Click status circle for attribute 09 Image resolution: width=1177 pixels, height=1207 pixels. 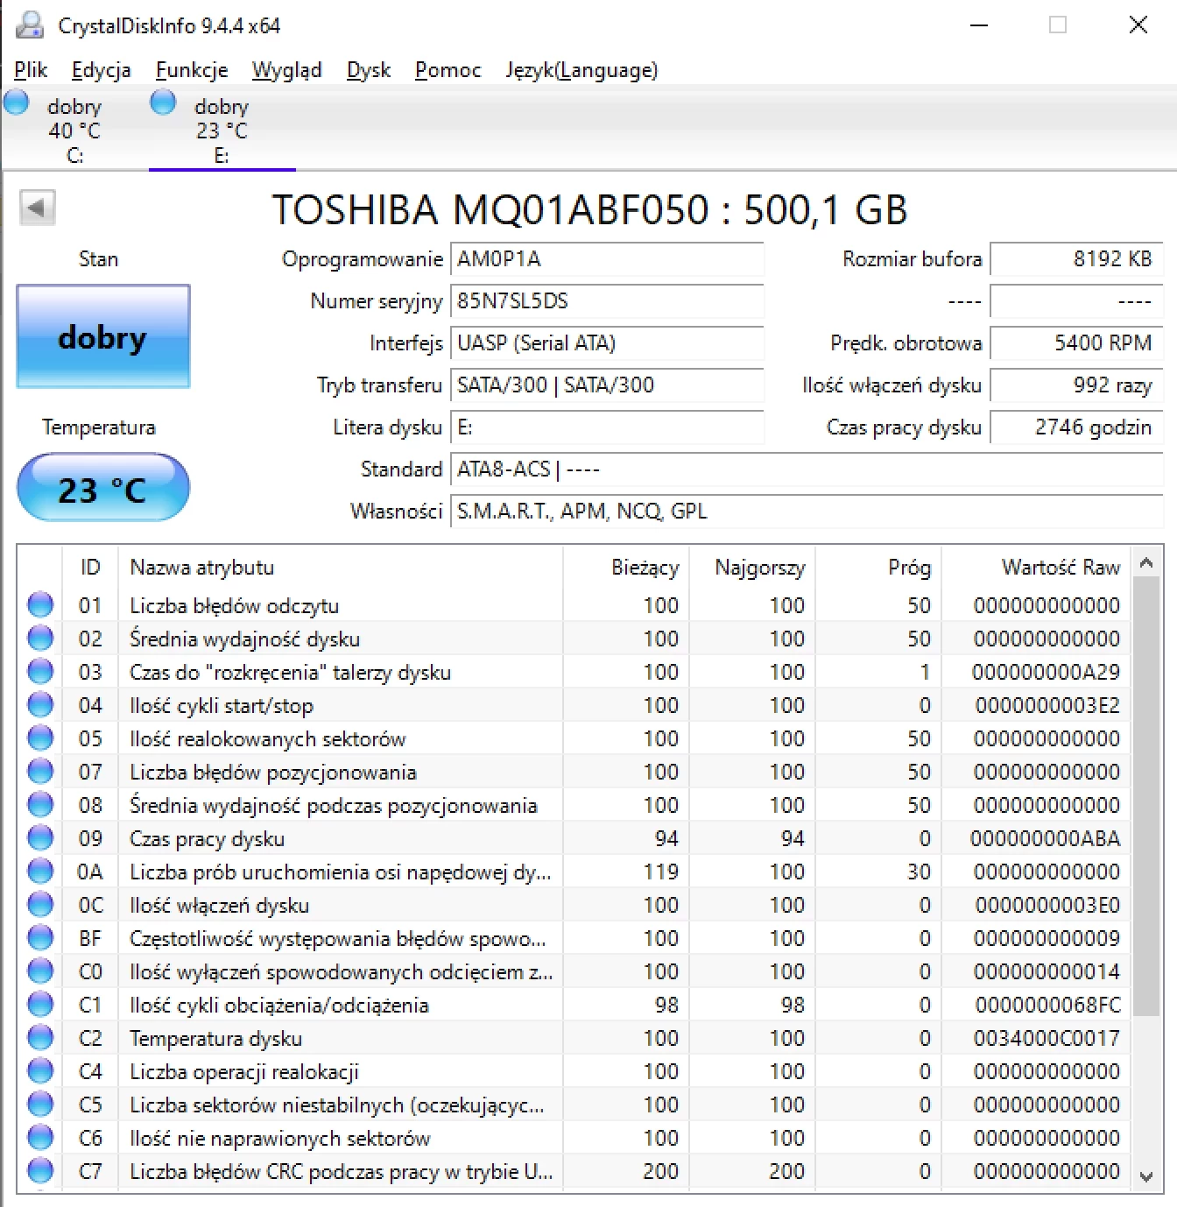(40, 837)
